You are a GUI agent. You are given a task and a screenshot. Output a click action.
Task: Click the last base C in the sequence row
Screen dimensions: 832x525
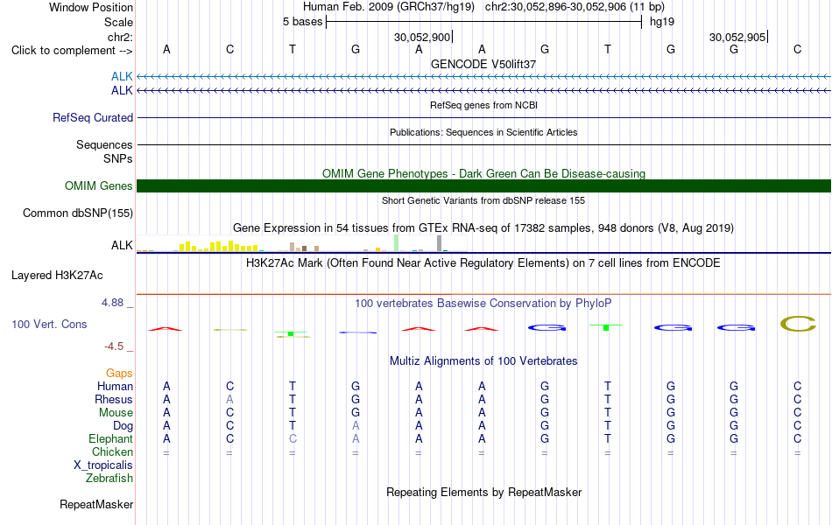797,49
